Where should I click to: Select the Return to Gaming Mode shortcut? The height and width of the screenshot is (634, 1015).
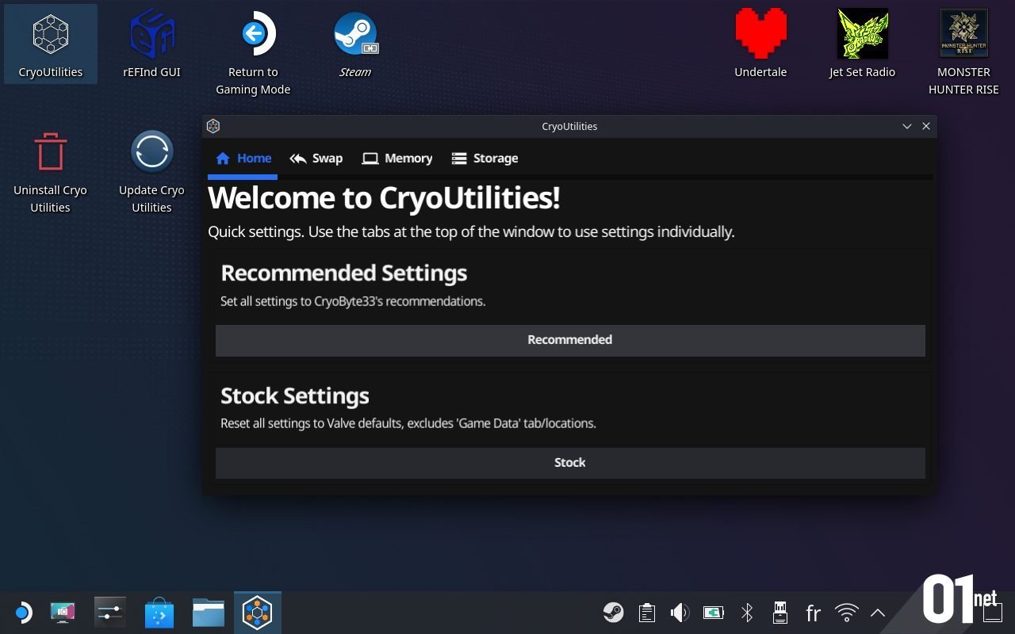click(x=253, y=53)
